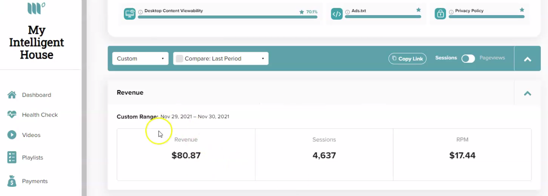
Task: Open the Dashboard house icon
Action: point(12,95)
